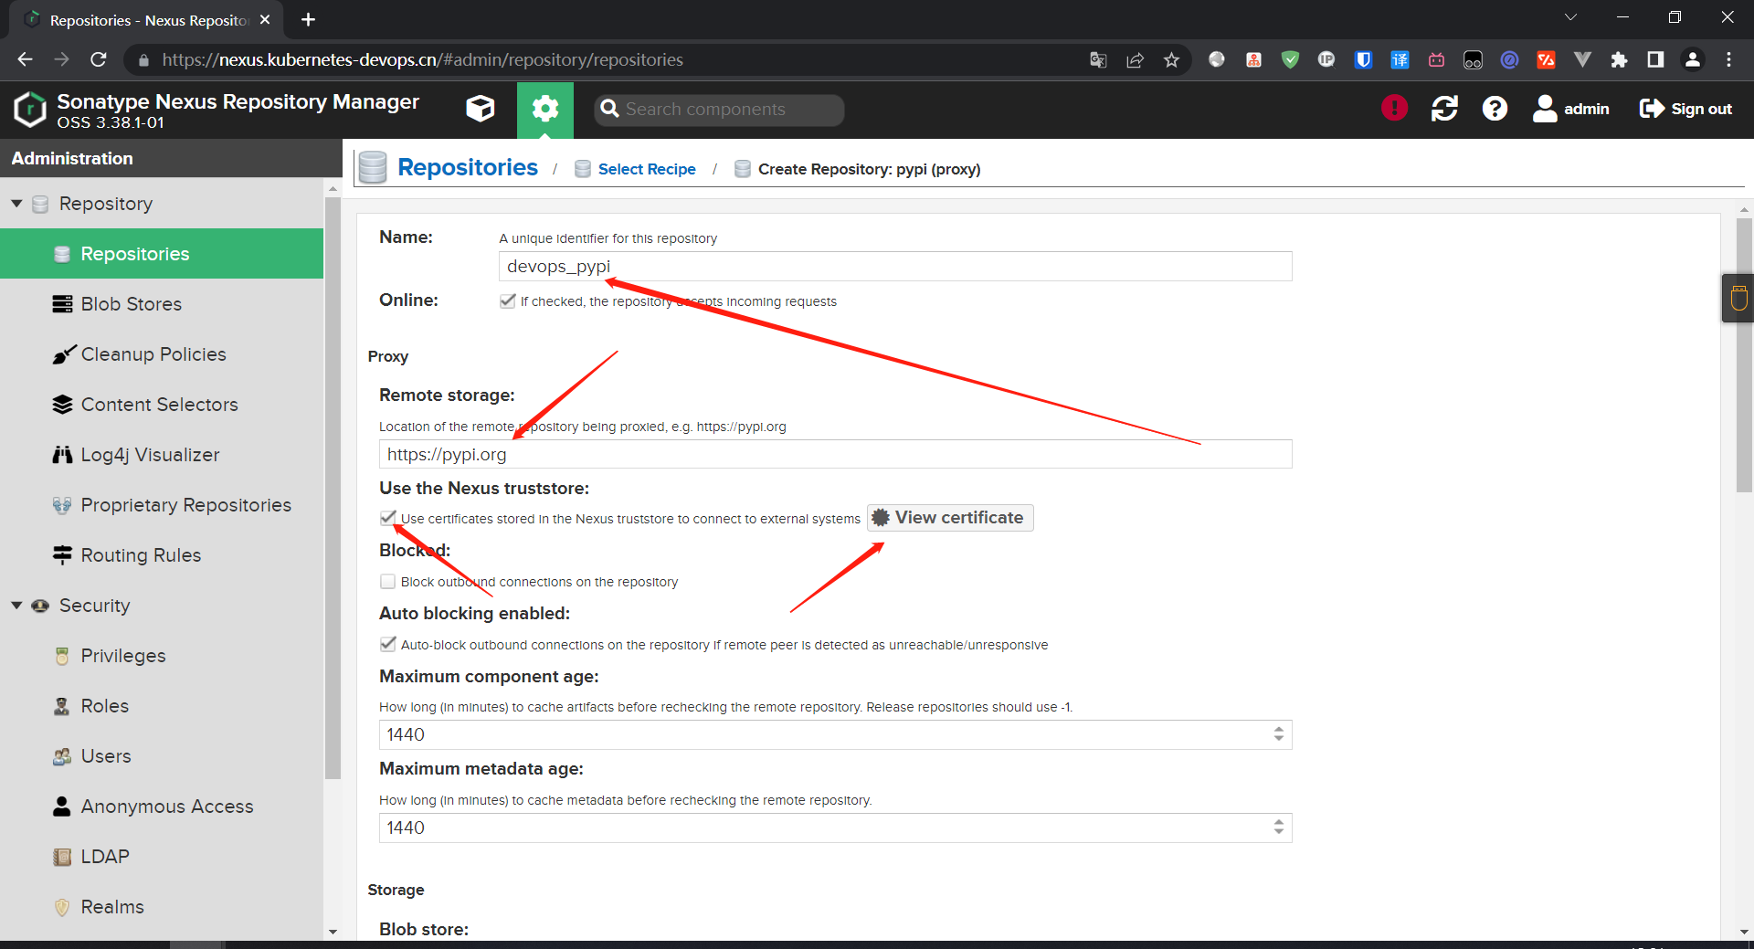Click the green shield extension icon

(x=1290, y=59)
